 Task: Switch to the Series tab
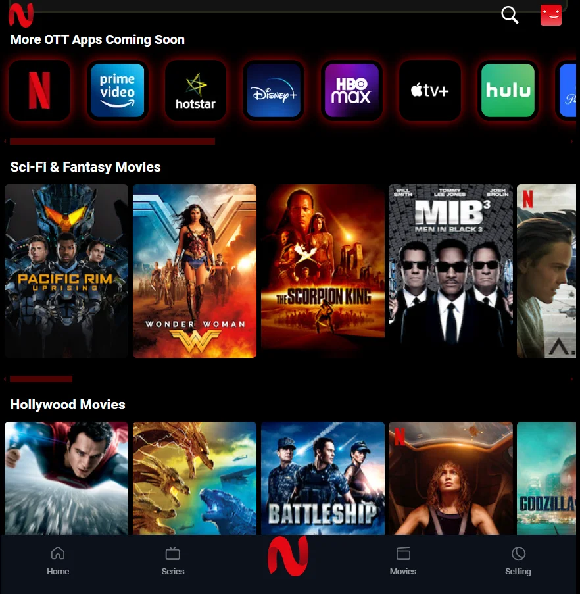pyautogui.click(x=173, y=561)
